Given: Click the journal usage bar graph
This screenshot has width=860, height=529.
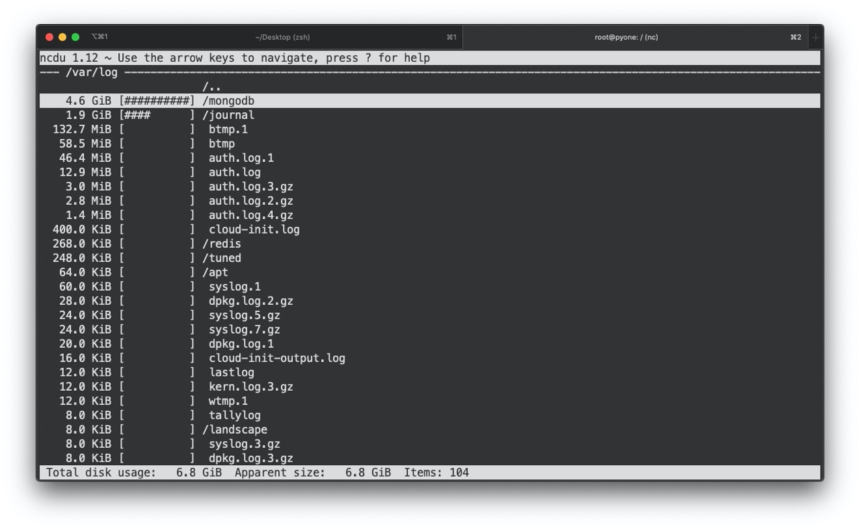Looking at the screenshot, I should point(157,115).
